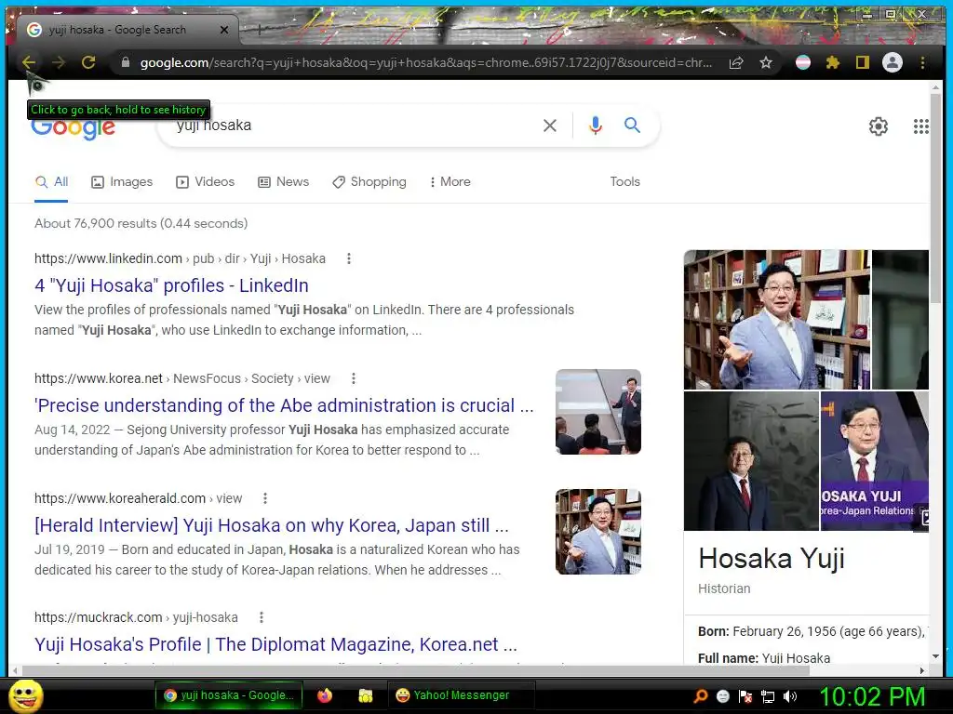This screenshot has height=714, width=953.
Task: Click the network flag tray icon
Action: (x=745, y=696)
